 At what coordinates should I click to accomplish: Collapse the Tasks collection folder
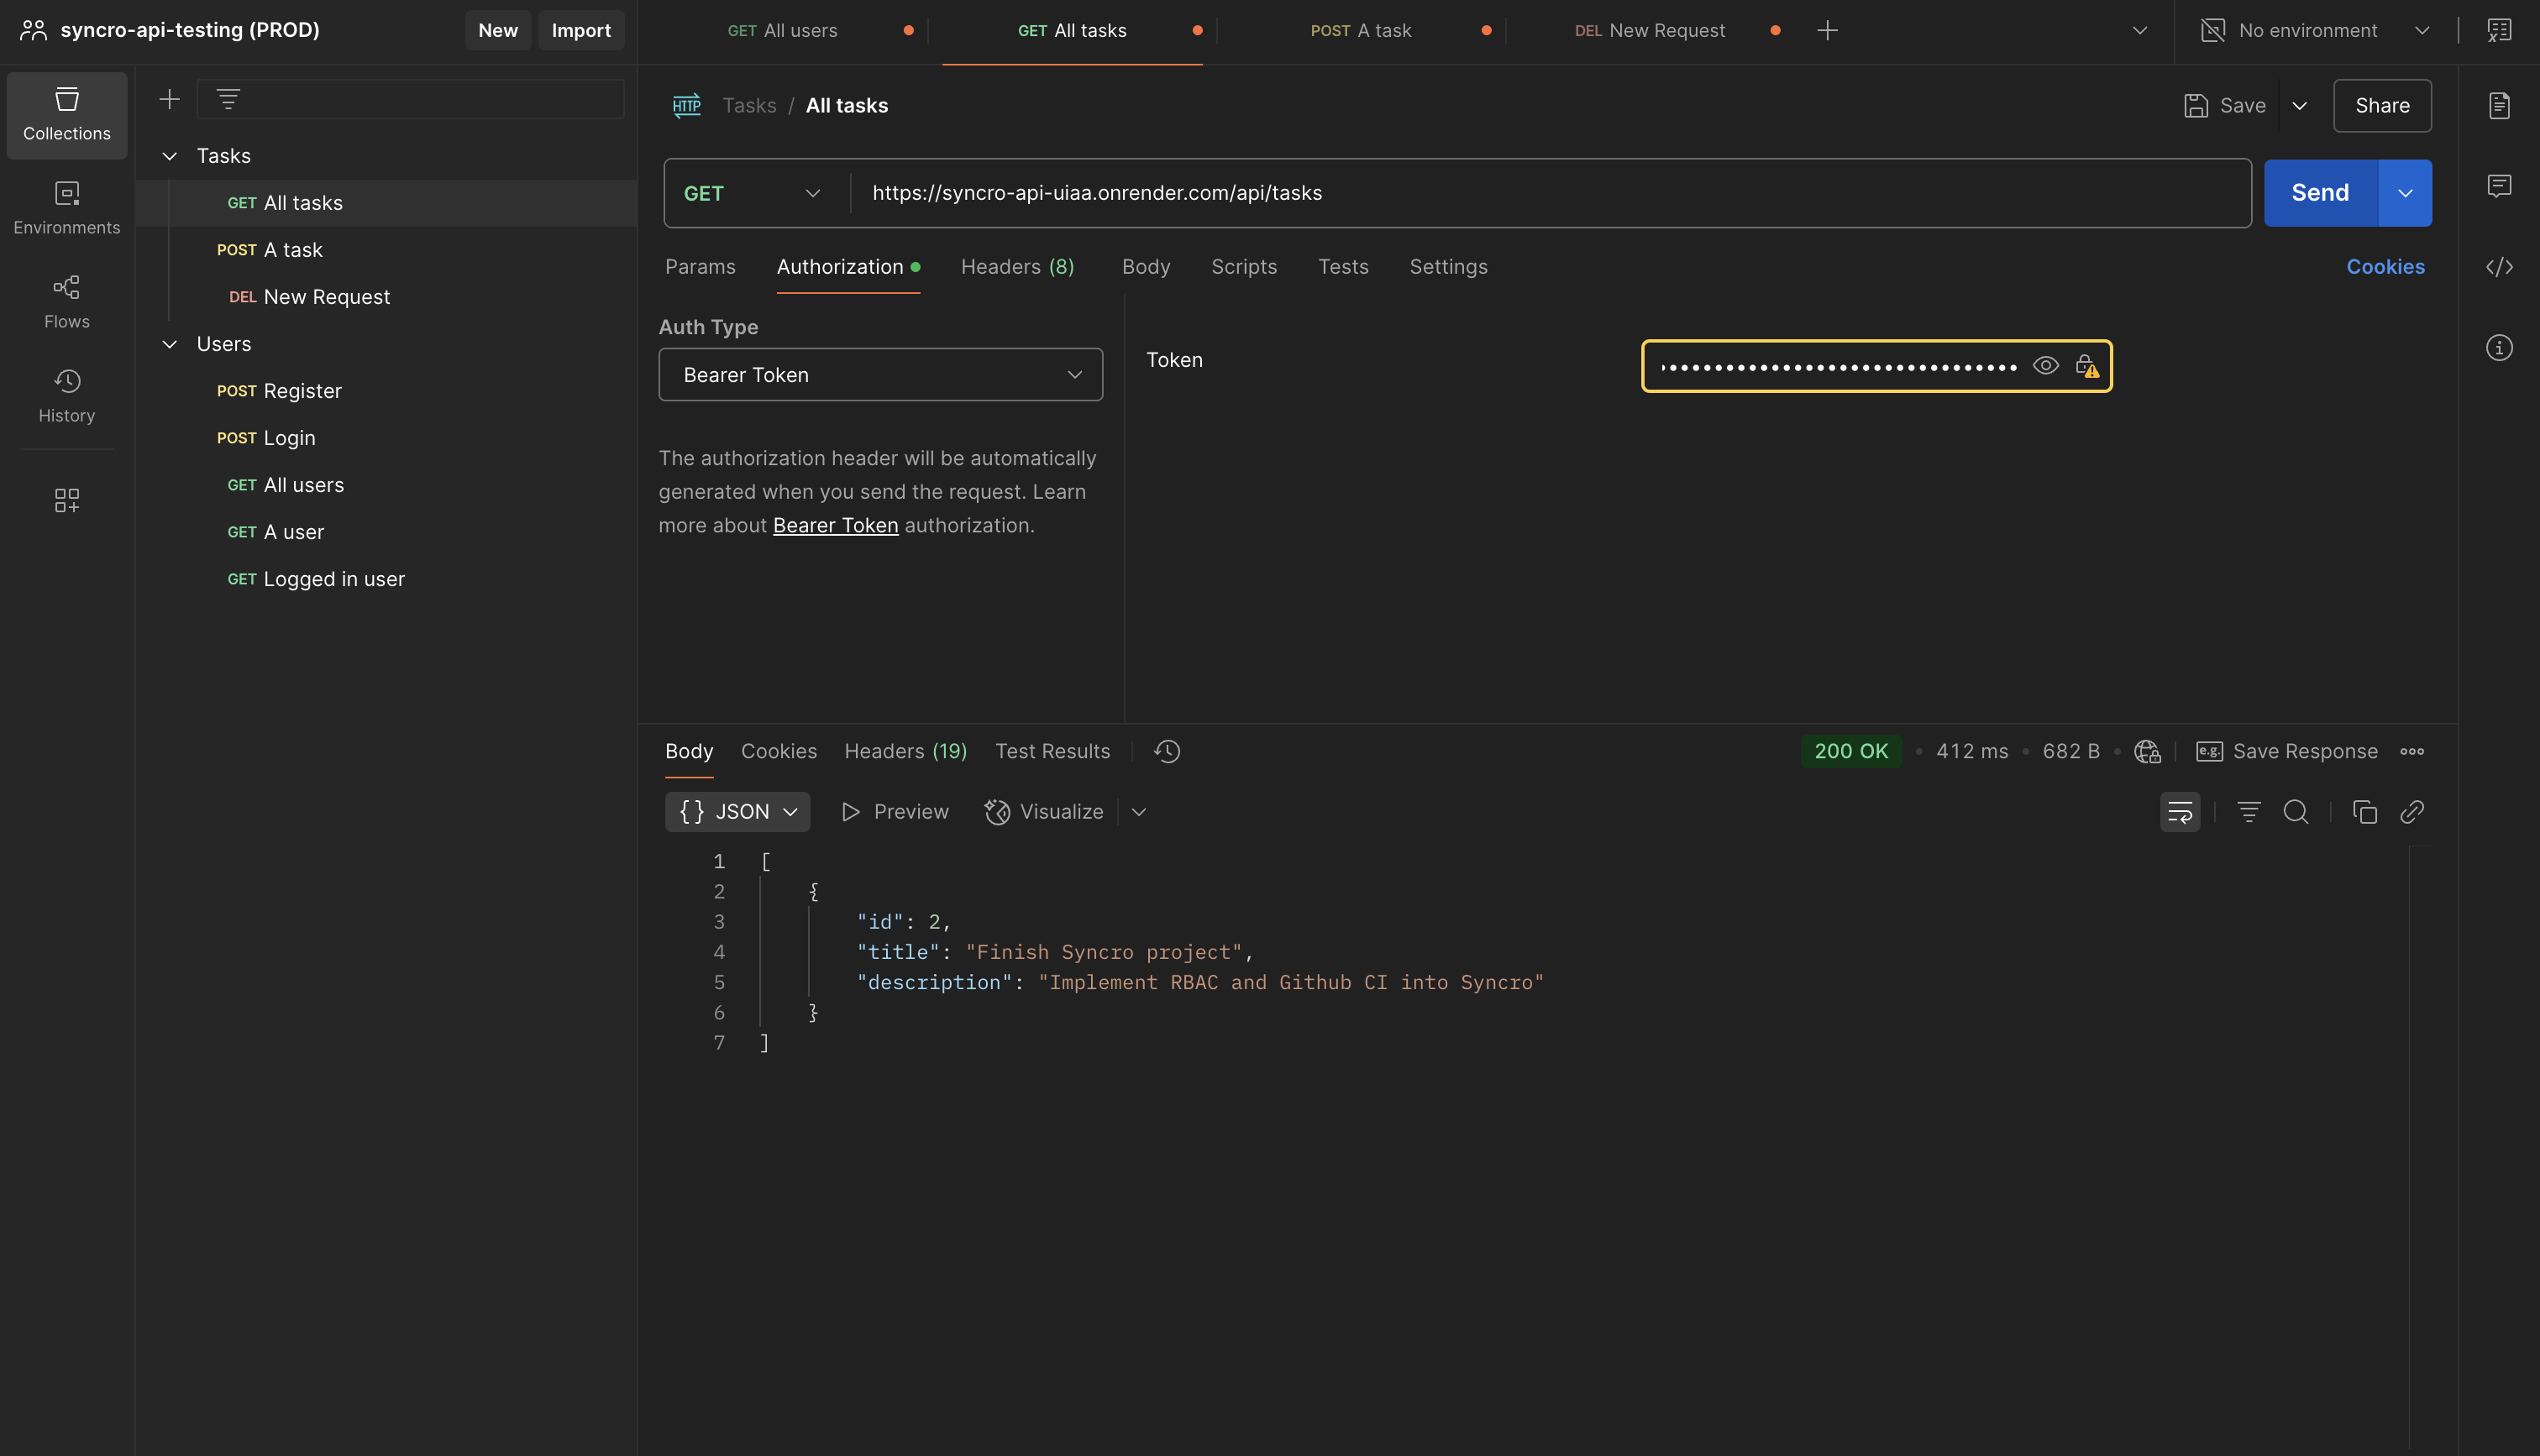pos(170,156)
